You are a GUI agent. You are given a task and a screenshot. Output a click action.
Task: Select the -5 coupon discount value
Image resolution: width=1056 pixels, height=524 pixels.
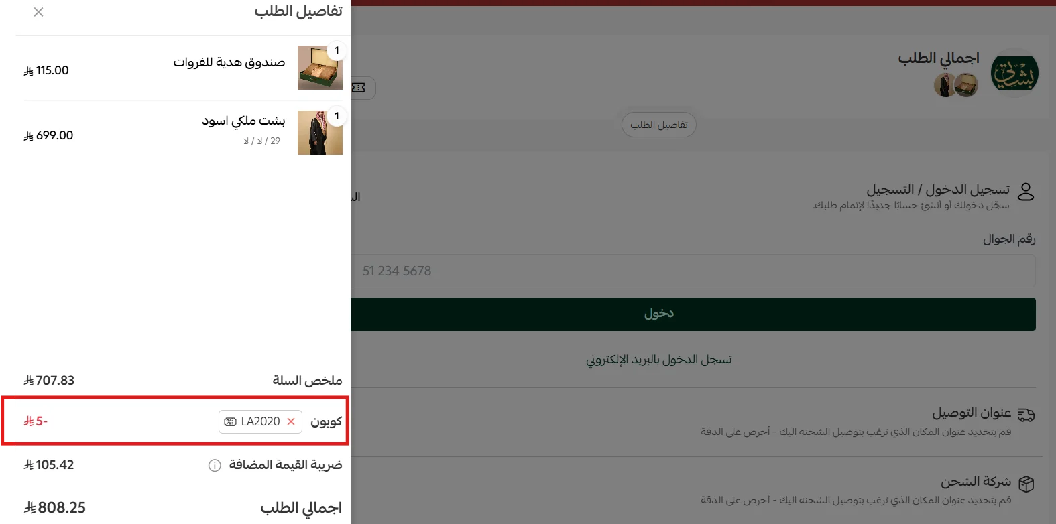click(x=36, y=421)
